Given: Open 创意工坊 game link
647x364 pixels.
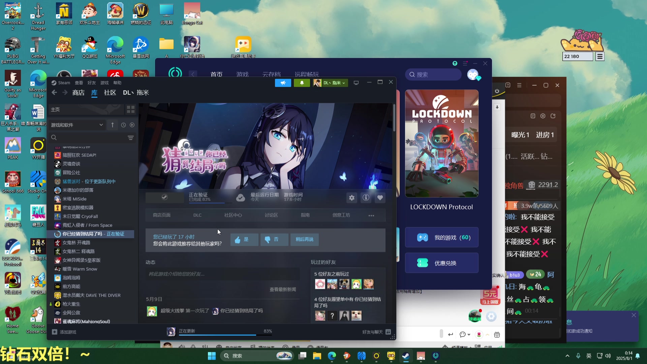Looking at the screenshot, I should pyautogui.click(x=341, y=215).
